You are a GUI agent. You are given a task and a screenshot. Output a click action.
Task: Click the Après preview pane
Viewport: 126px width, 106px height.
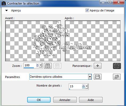[x=93, y=41]
